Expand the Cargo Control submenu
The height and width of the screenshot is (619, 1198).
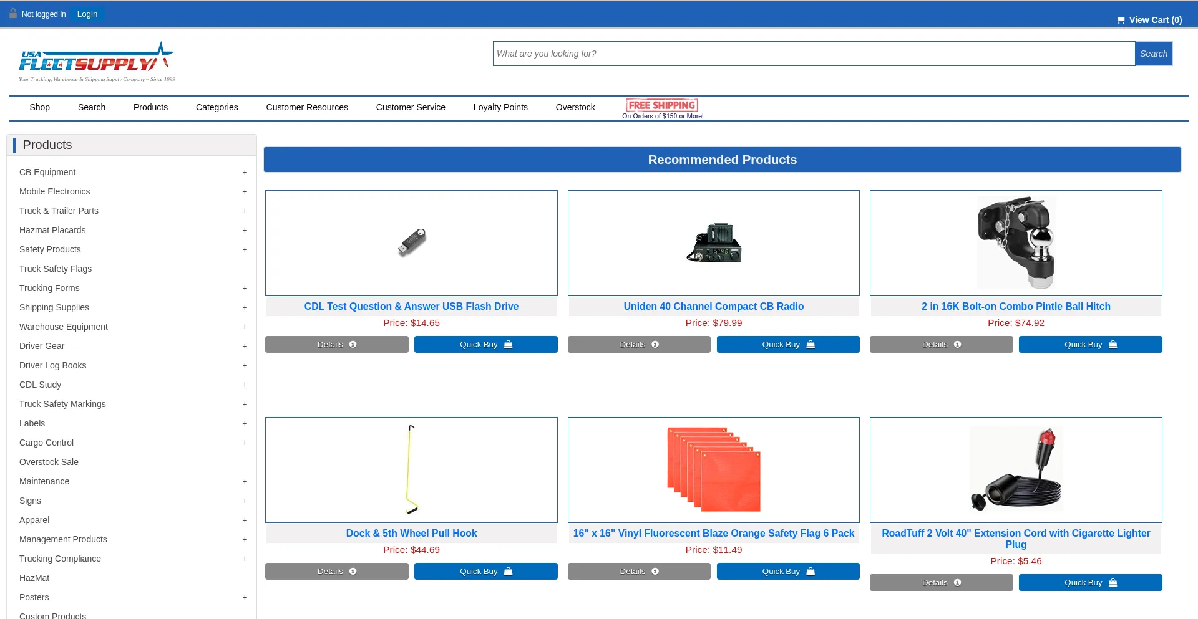pyautogui.click(x=245, y=443)
